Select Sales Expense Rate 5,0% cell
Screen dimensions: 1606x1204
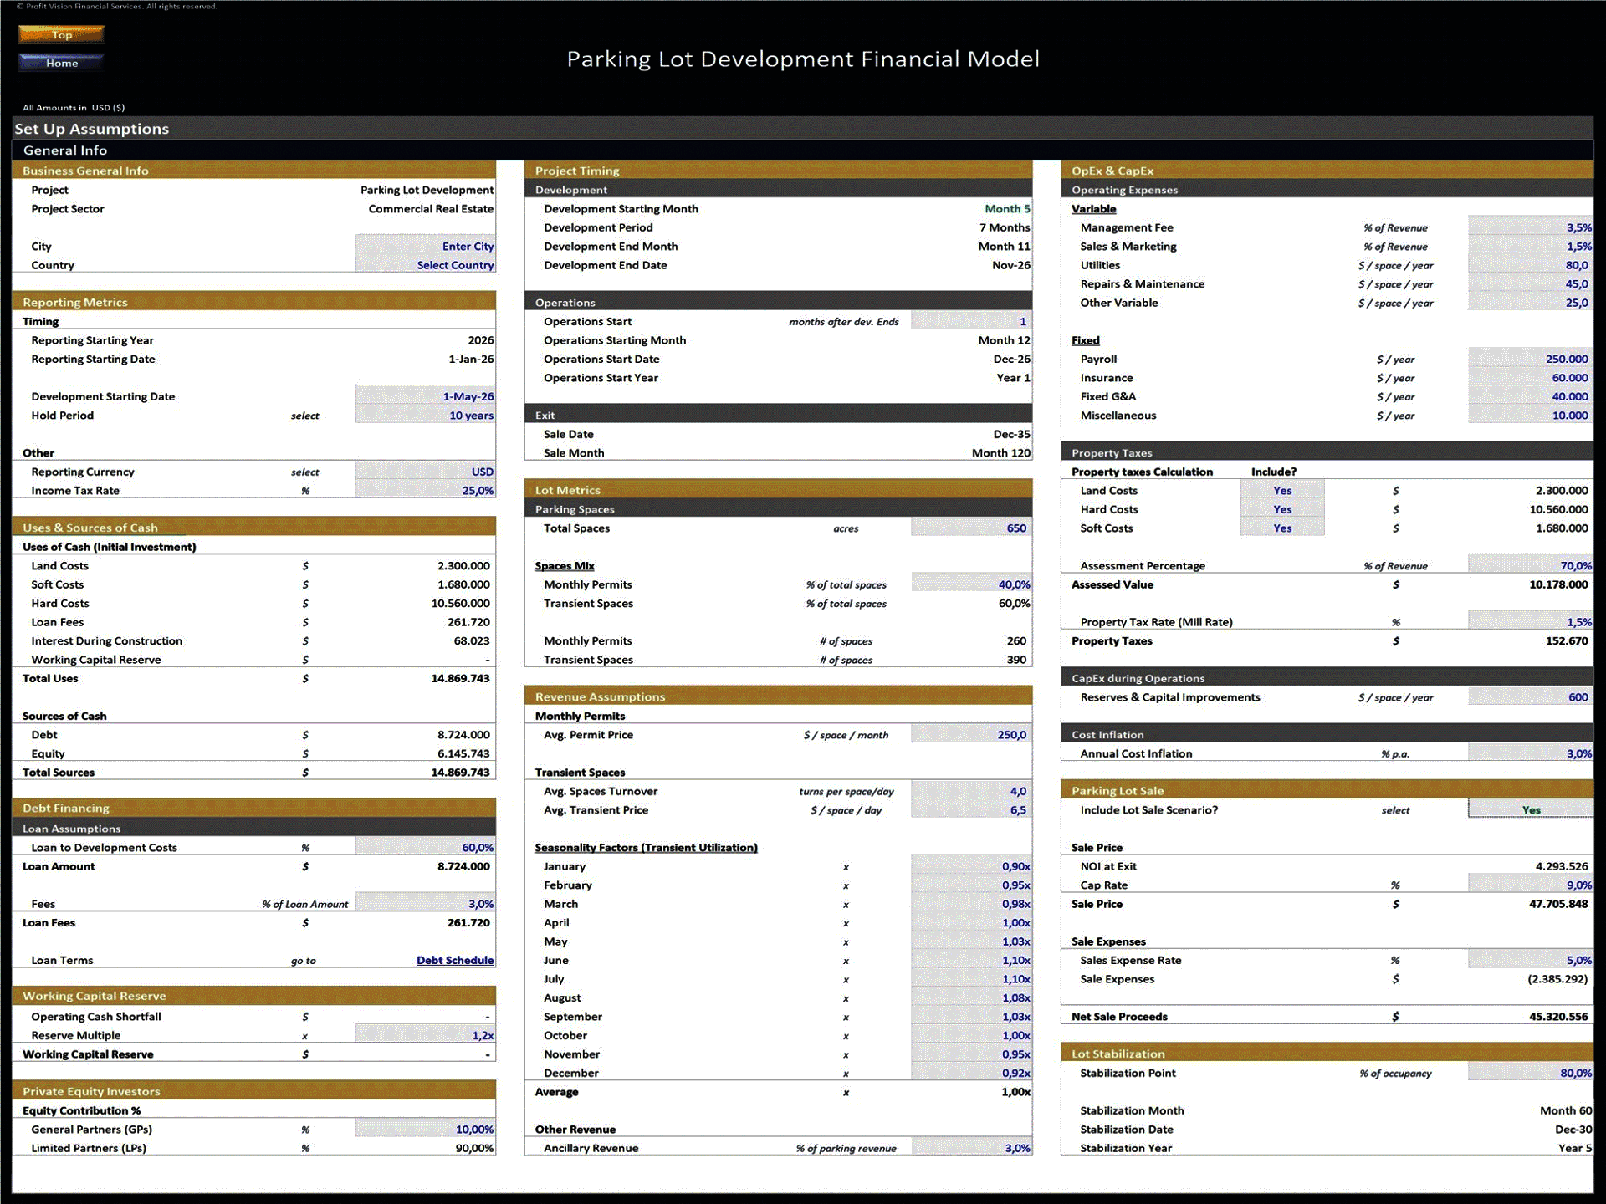[1531, 960]
